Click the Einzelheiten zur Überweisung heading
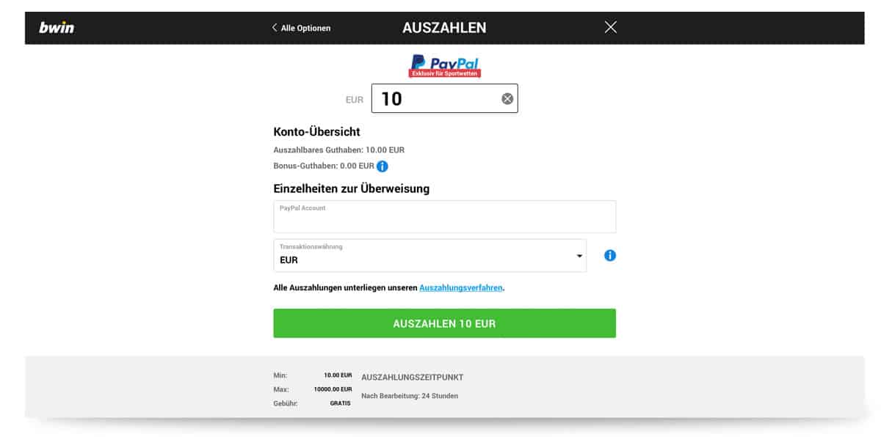Viewport: 881px width, 437px height. point(351,188)
